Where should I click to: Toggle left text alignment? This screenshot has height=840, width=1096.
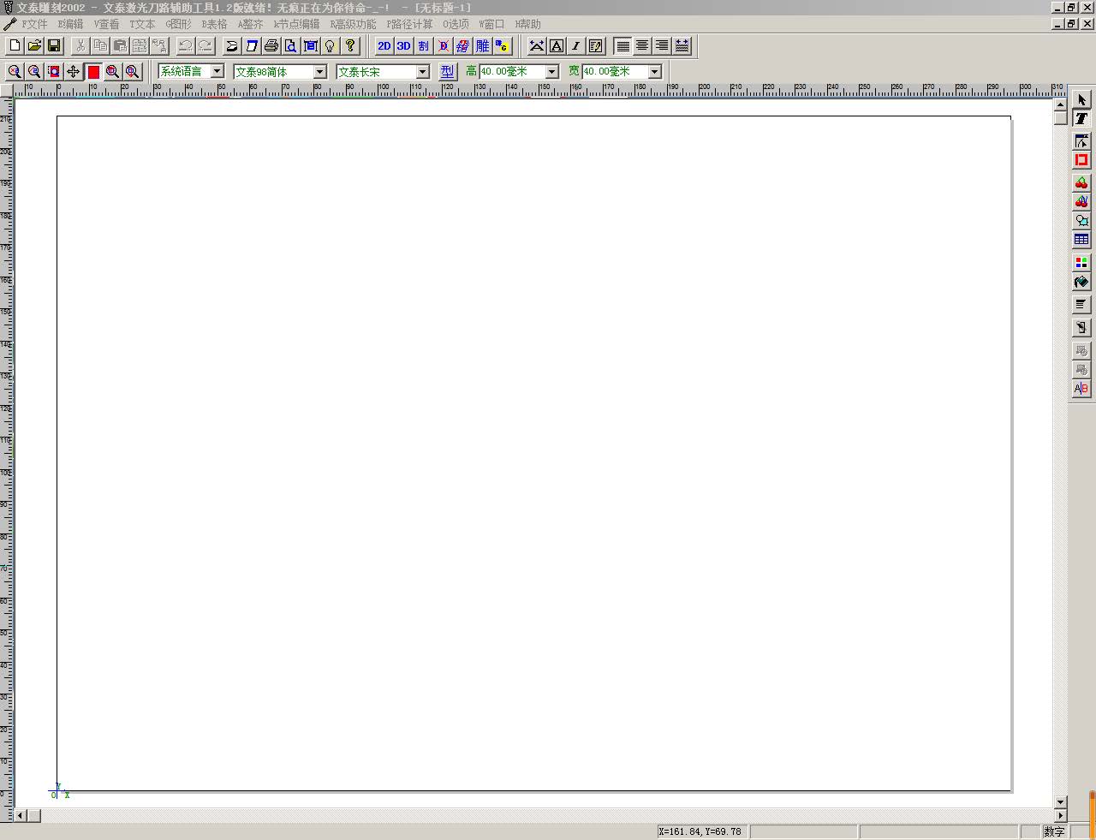623,45
